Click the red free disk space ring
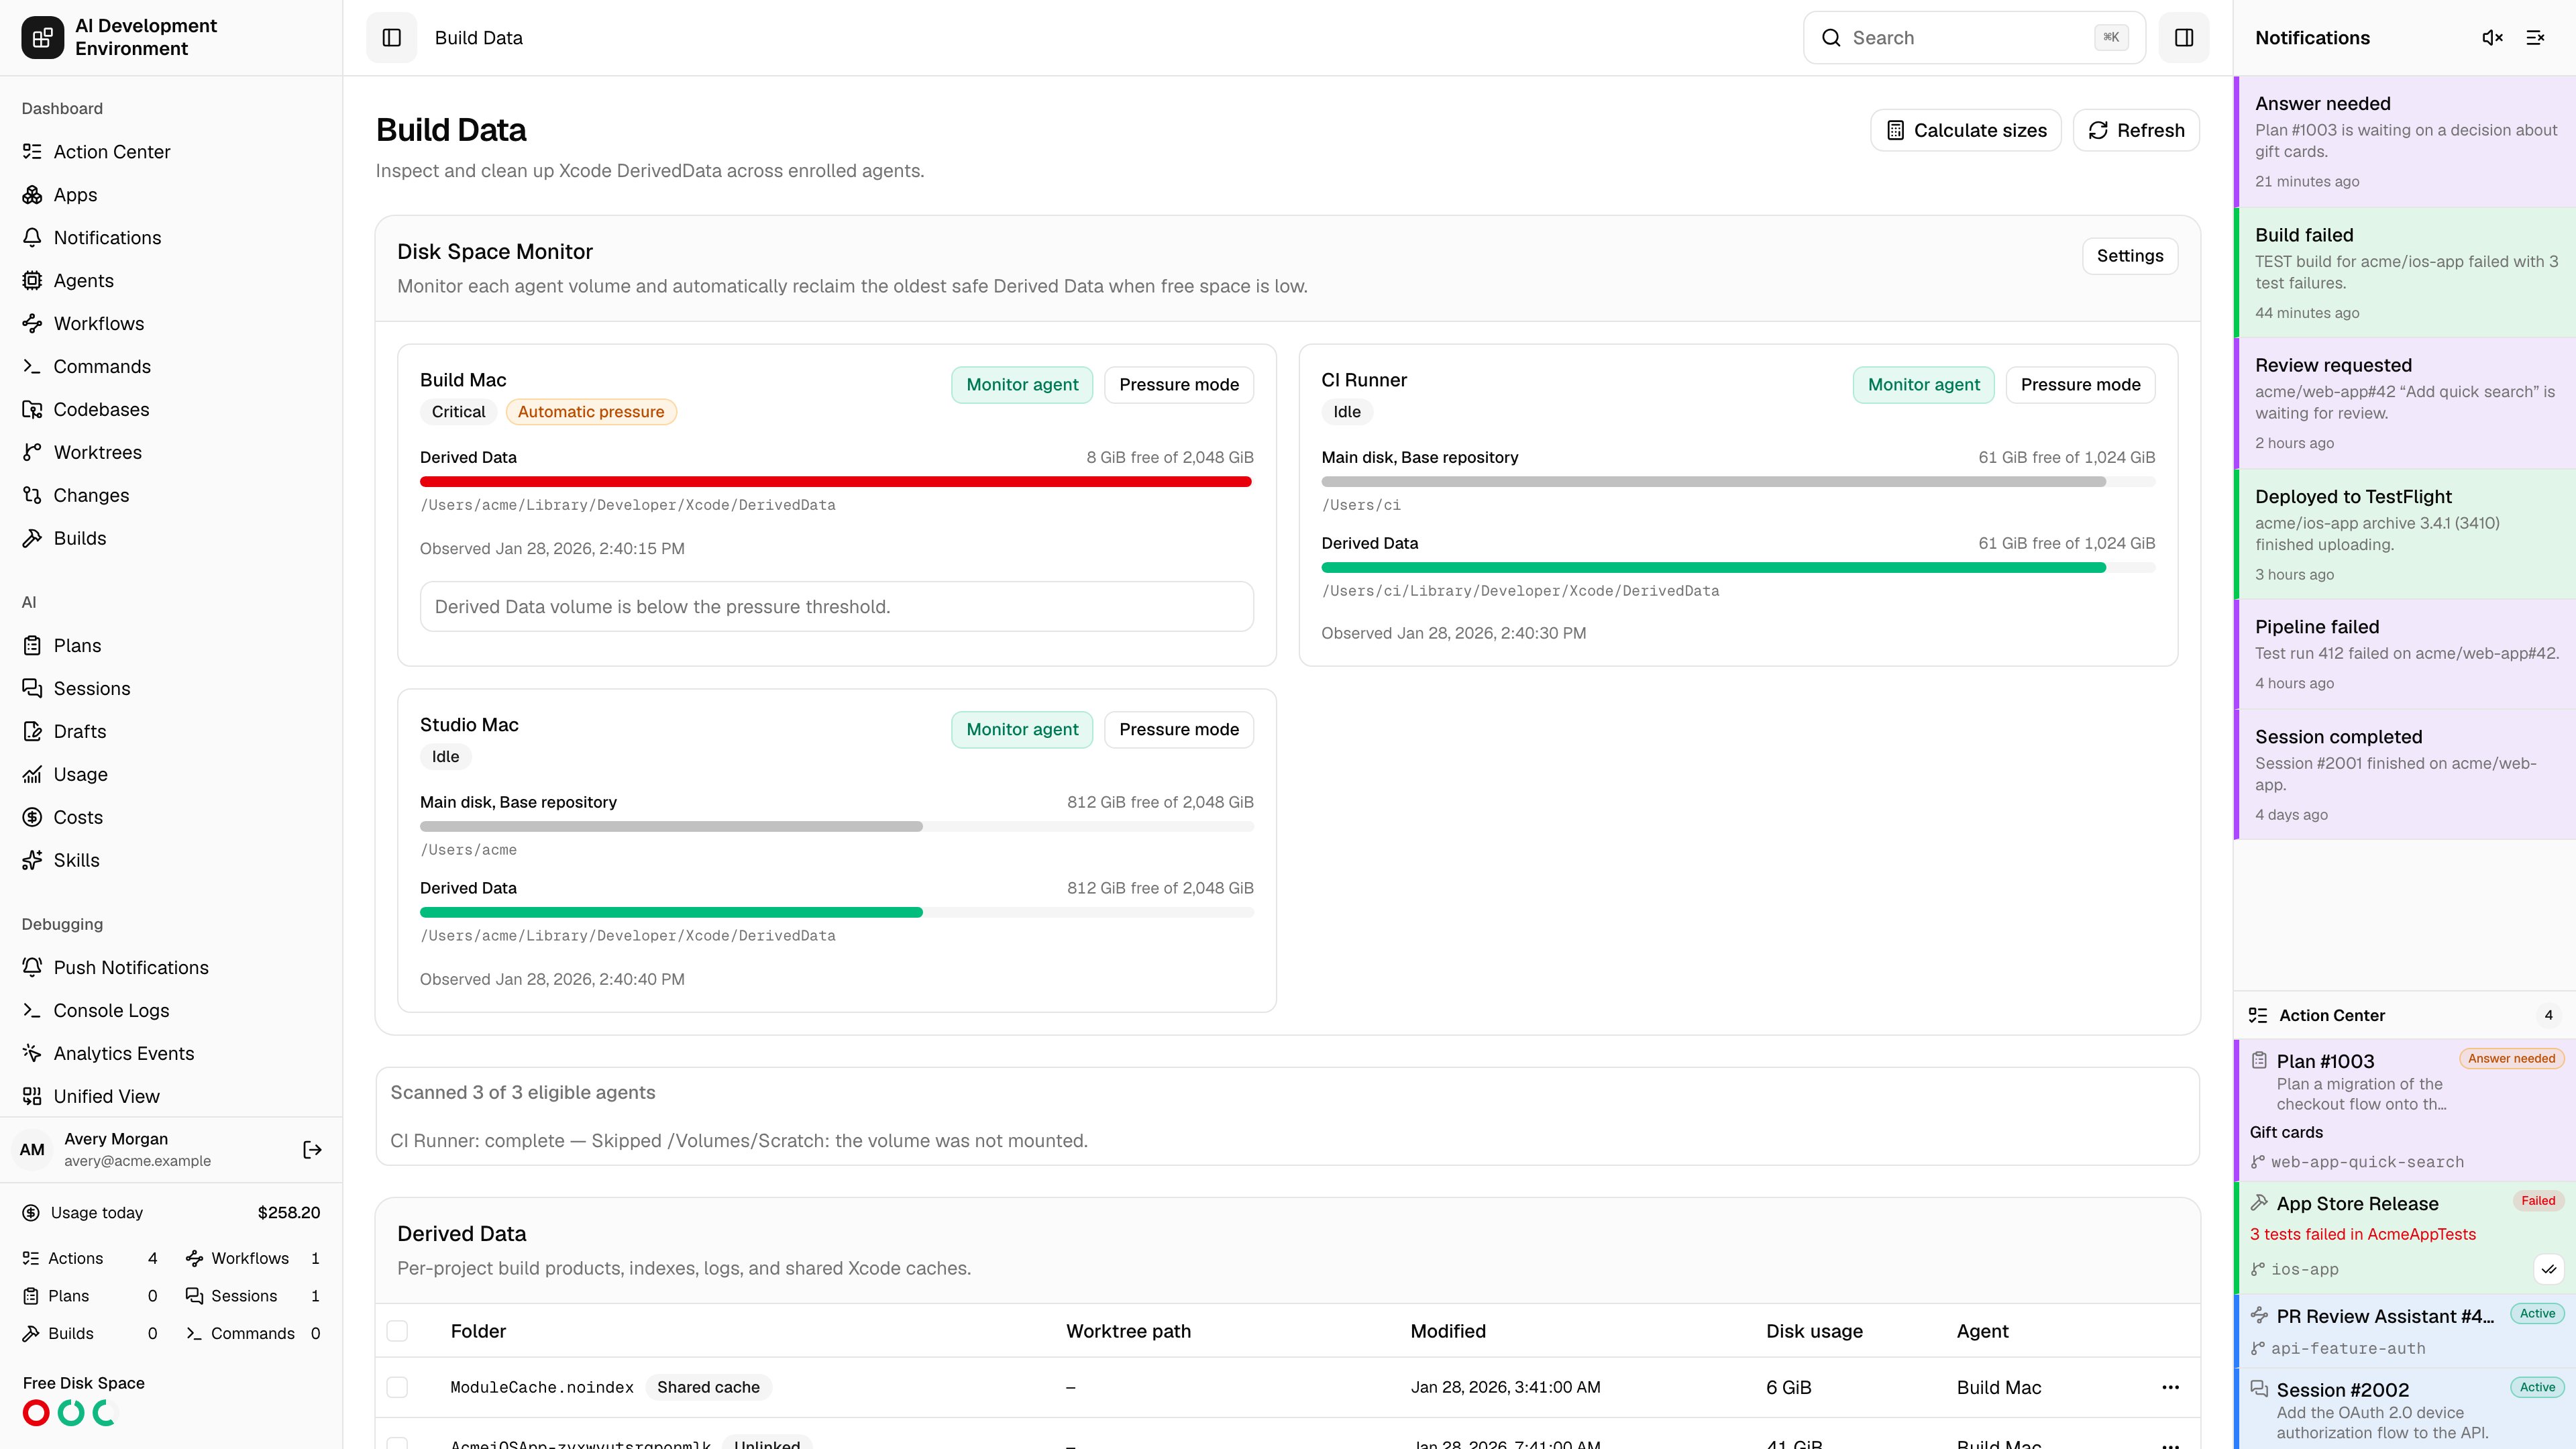This screenshot has height=1449, width=2576. tap(36, 1413)
